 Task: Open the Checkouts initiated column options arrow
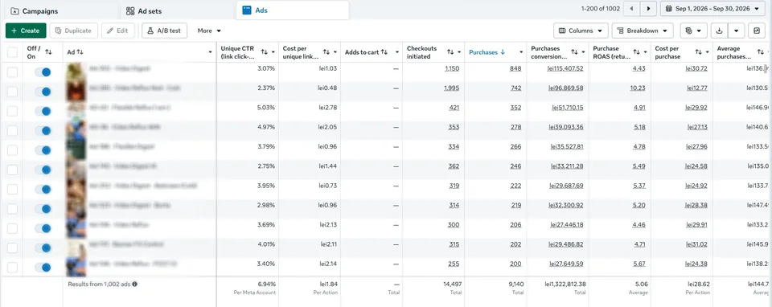[x=459, y=52]
